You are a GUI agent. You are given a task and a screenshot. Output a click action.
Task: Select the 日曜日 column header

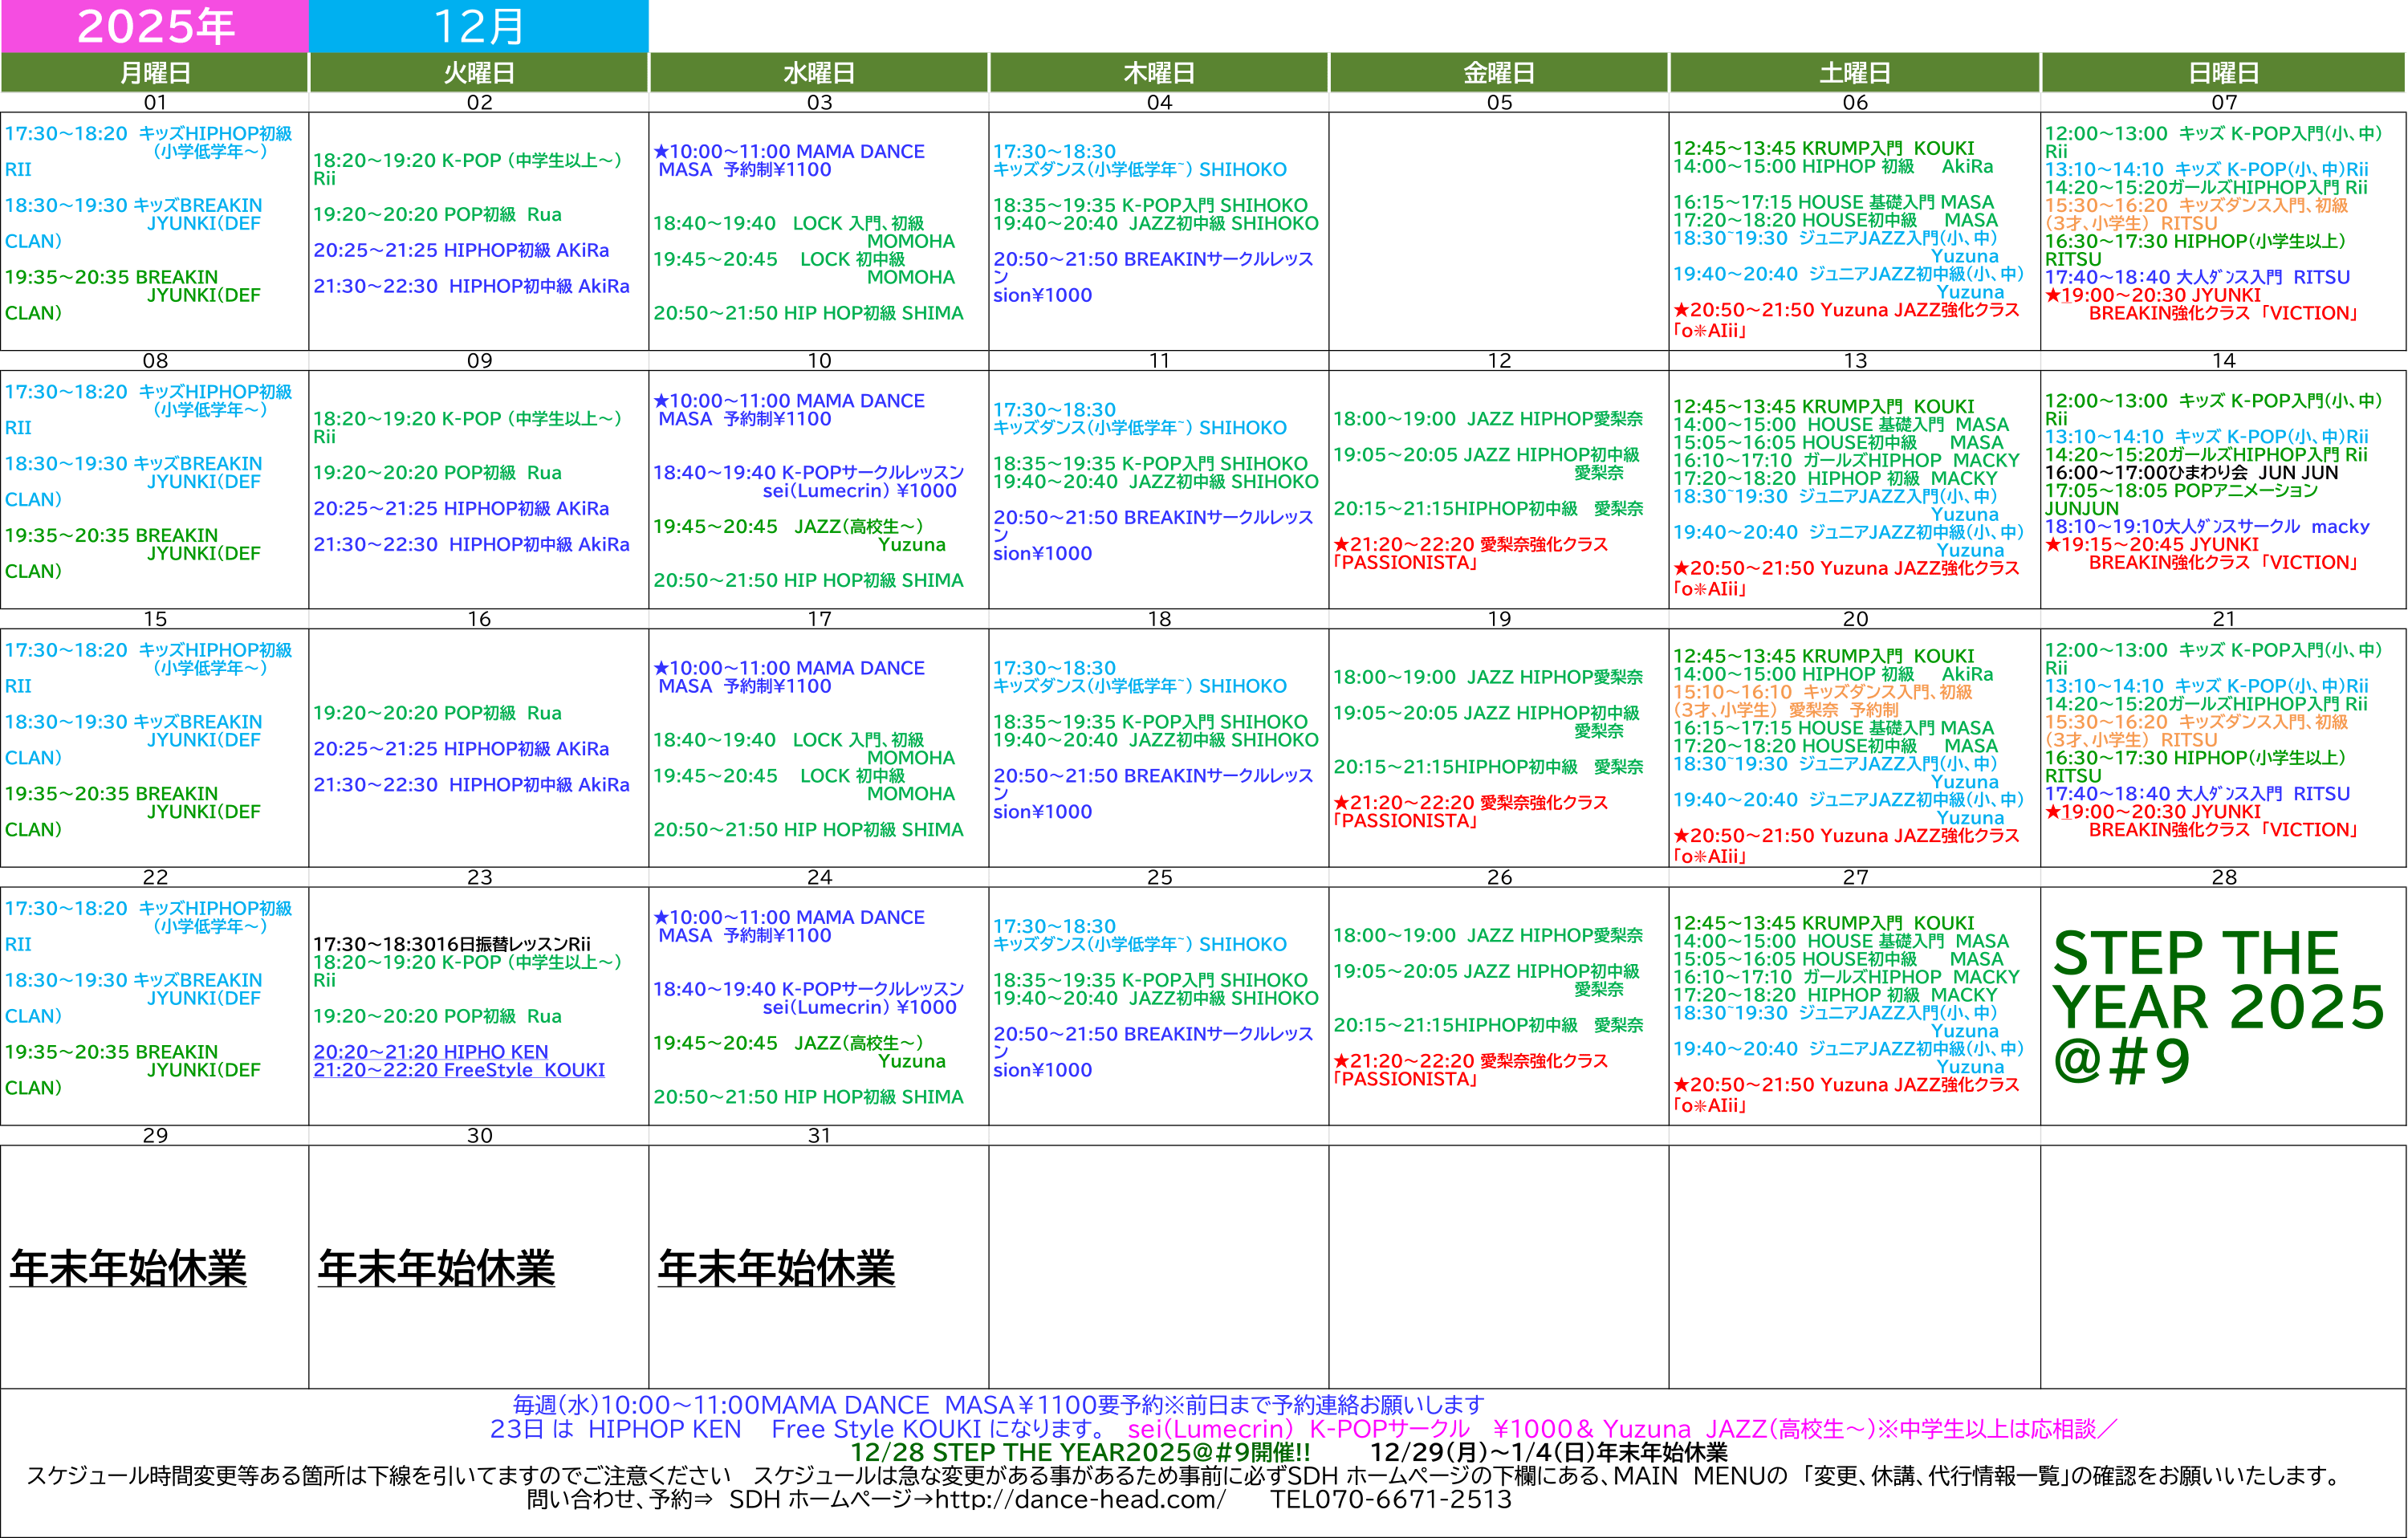pos(2223,73)
